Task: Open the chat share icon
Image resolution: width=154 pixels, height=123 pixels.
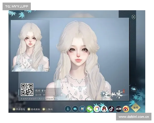Action: 75,109
